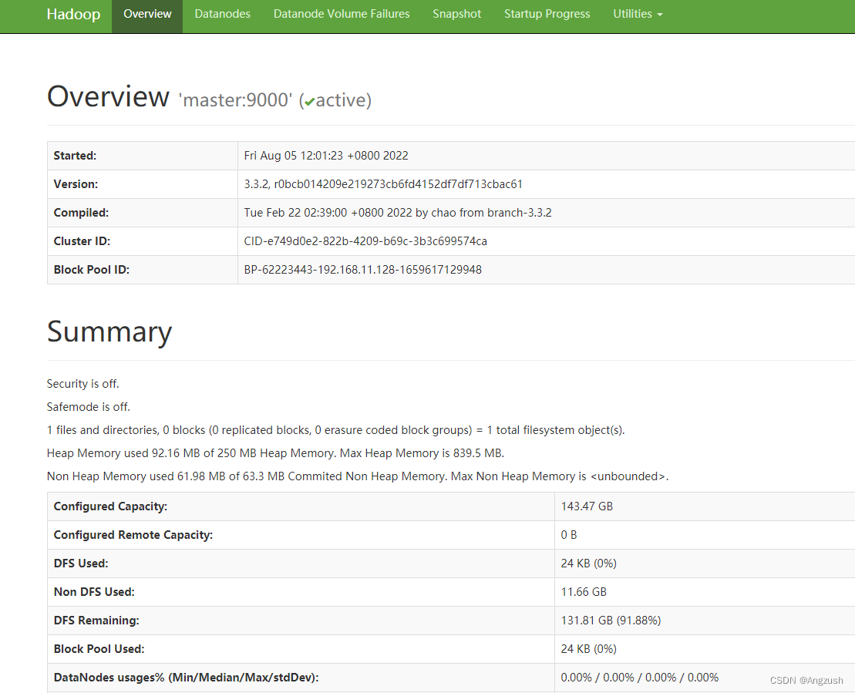The height and width of the screenshot is (693, 855).
Task: Click the DFS Used: label
Action: 81,563
